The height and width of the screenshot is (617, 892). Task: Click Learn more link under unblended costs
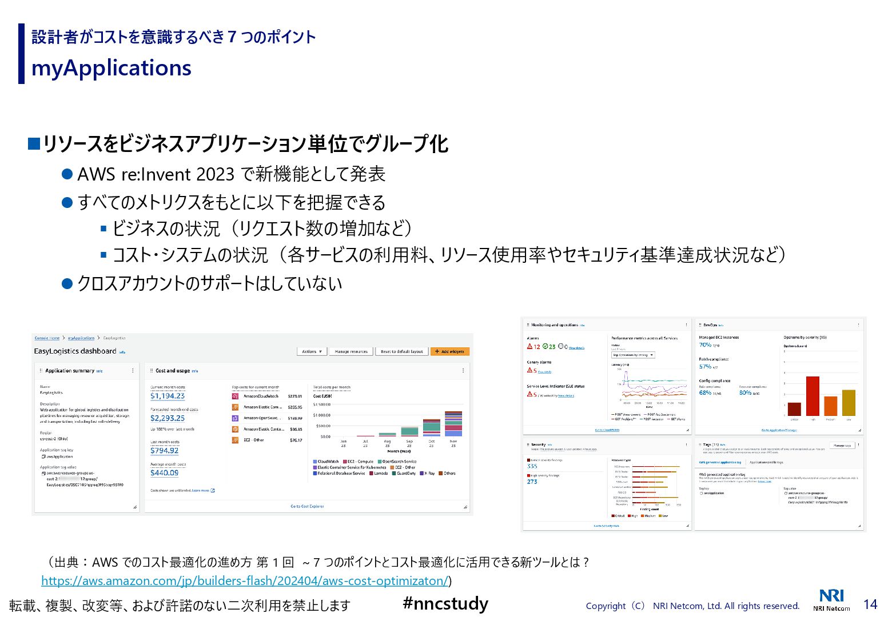(x=204, y=491)
